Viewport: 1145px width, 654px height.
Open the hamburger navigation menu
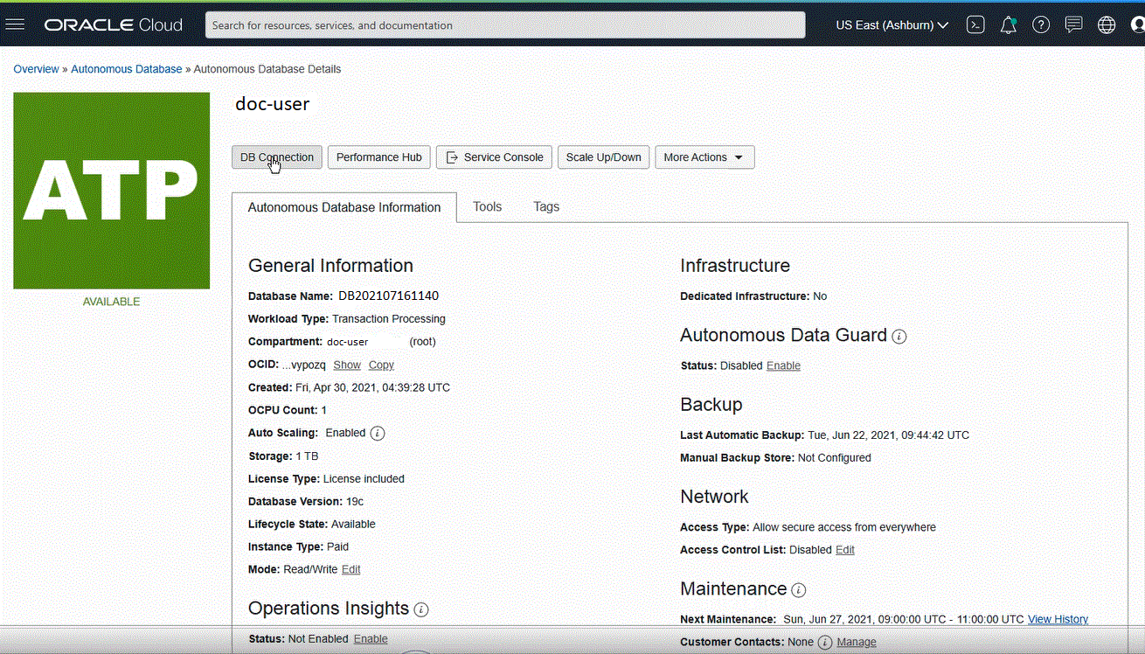pyautogui.click(x=16, y=24)
